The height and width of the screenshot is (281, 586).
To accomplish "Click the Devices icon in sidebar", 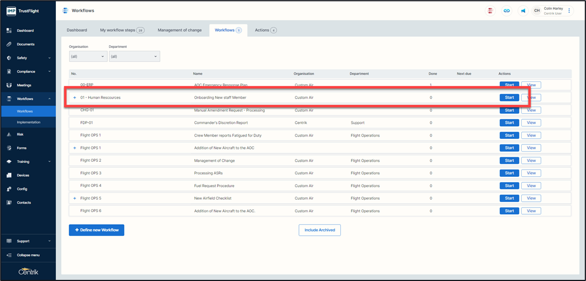I will tap(9, 175).
